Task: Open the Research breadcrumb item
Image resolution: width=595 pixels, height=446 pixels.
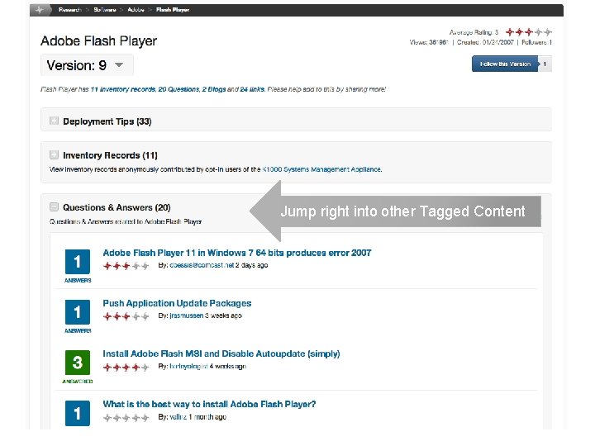Action: (69, 10)
